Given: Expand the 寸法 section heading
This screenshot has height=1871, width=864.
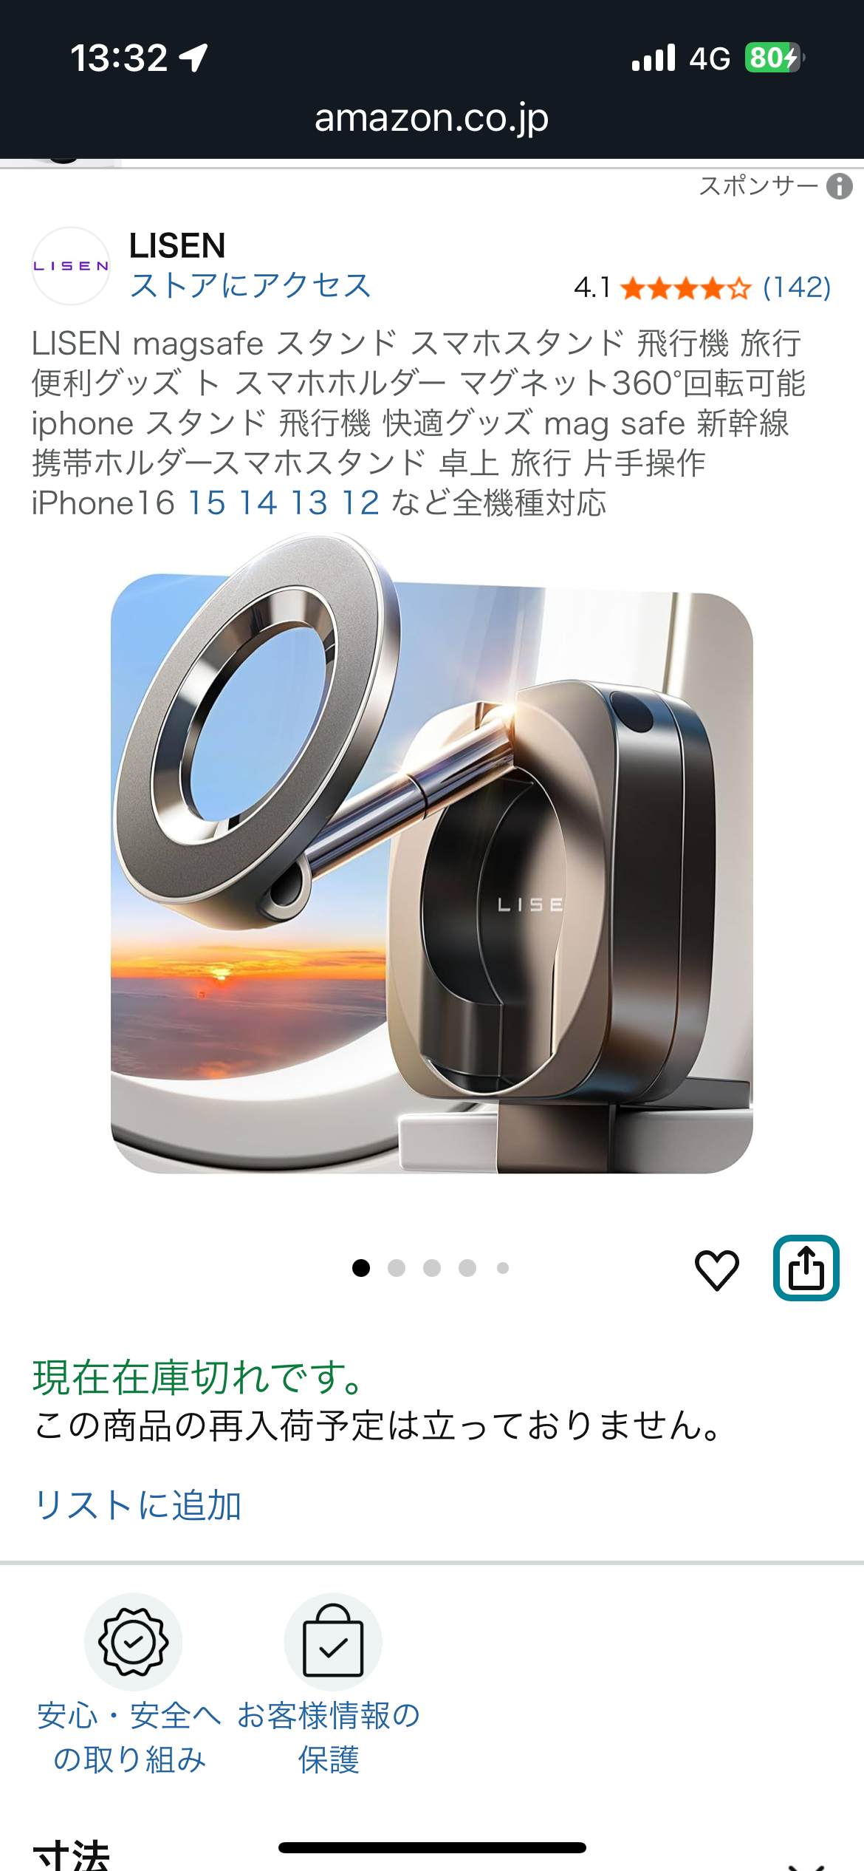Looking at the screenshot, I should [72, 1856].
